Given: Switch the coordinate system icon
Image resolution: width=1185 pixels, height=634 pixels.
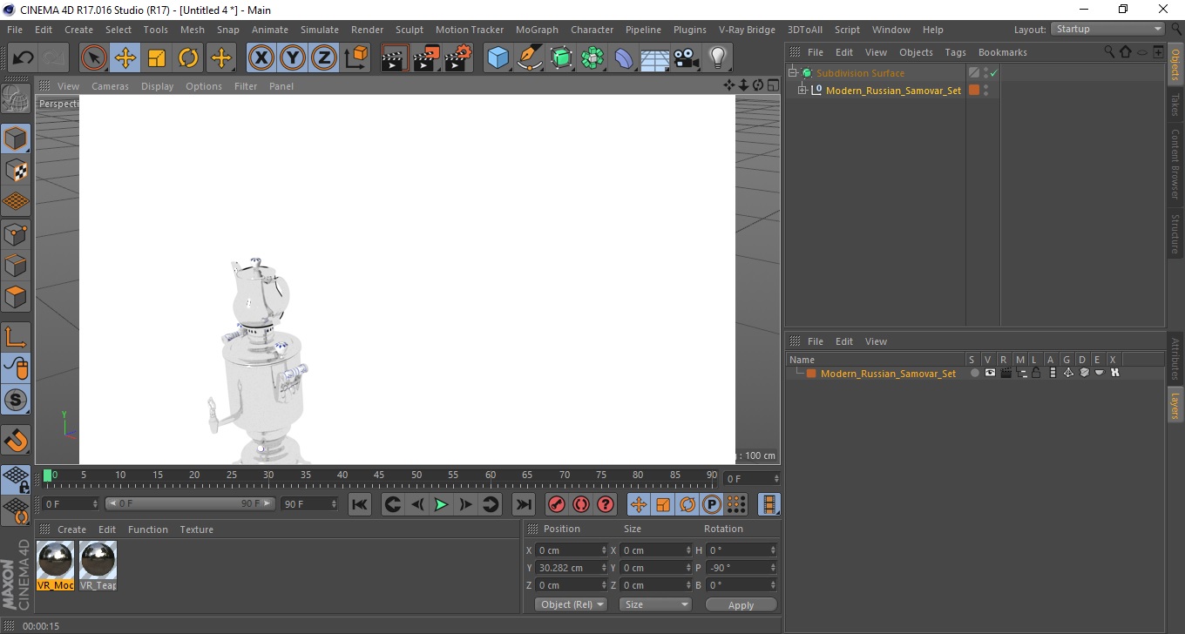Looking at the screenshot, I should click(x=356, y=58).
